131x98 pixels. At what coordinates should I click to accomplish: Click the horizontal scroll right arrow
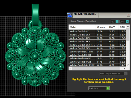pyautogui.click(x=124, y=69)
